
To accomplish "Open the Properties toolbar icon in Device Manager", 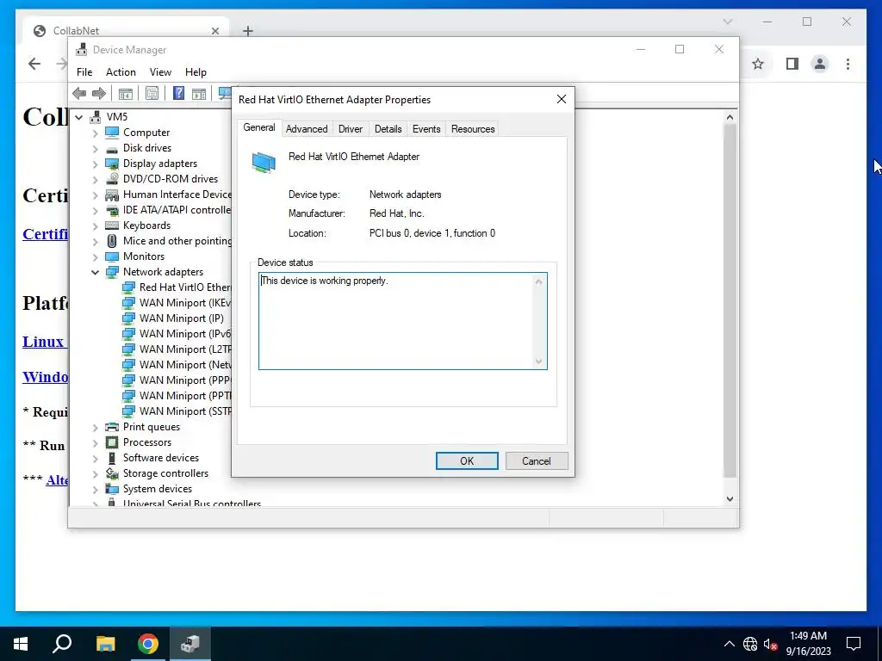I will [152, 93].
